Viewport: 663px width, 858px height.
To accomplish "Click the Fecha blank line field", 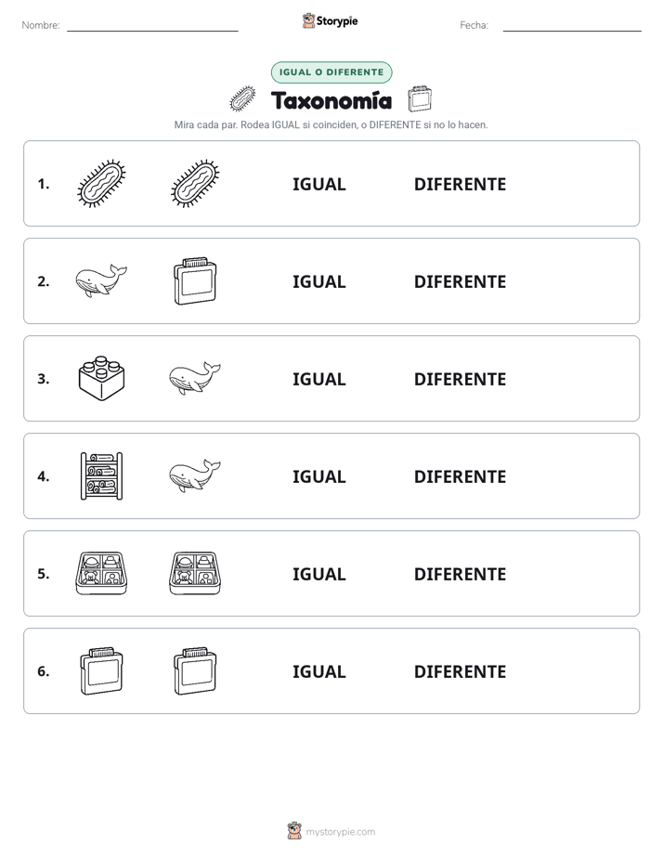I will [x=572, y=26].
